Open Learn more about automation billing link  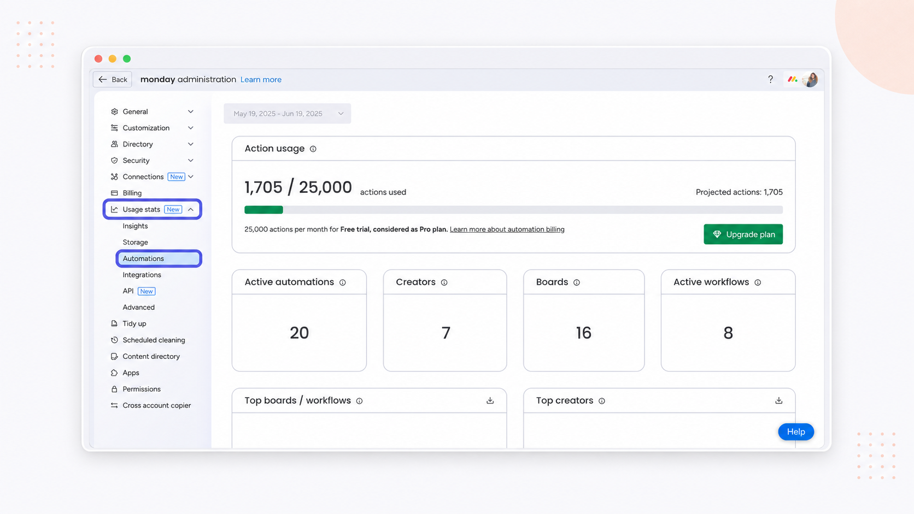507,229
